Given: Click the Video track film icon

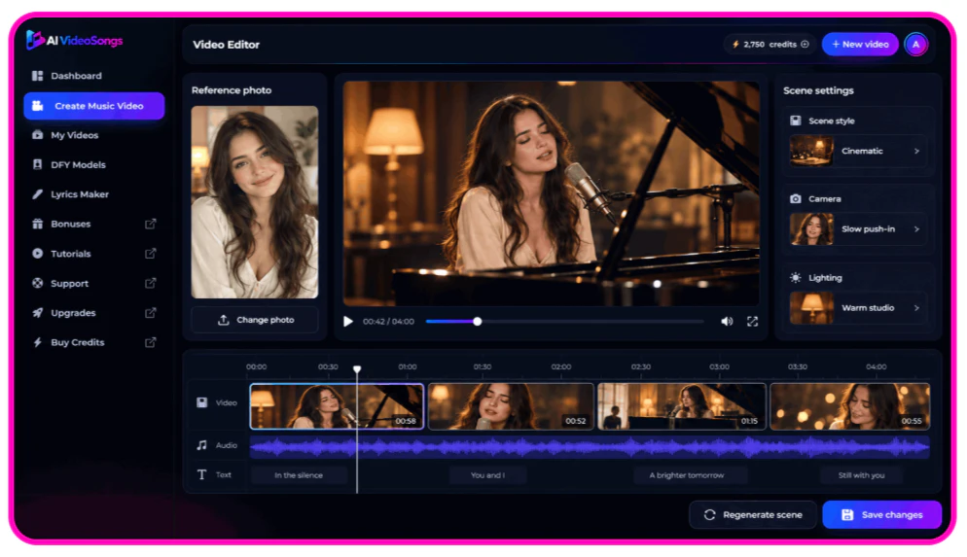Looking at the screenshot, I should point(201,403).
